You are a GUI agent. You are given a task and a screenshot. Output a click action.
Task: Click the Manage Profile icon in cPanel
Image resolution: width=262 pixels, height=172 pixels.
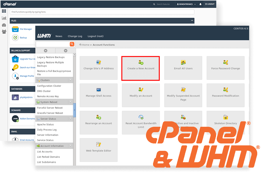coord(15,76)
